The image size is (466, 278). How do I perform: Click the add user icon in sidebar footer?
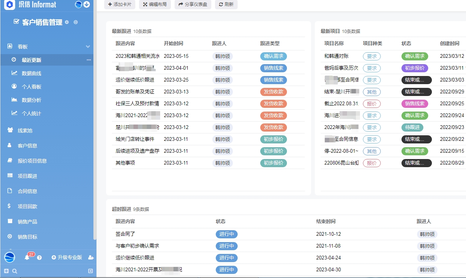[x=90, y=258]
